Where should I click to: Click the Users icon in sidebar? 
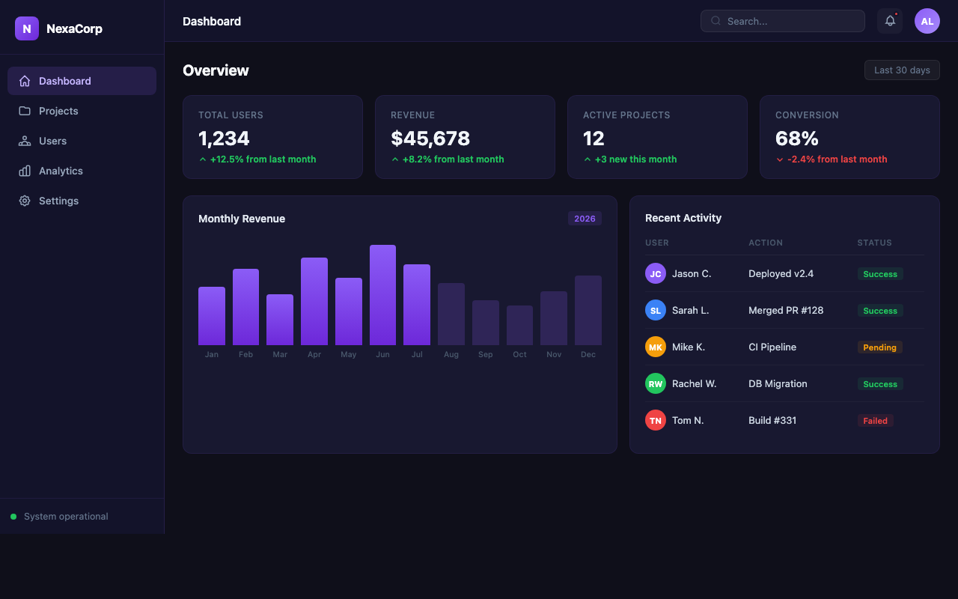25,141
